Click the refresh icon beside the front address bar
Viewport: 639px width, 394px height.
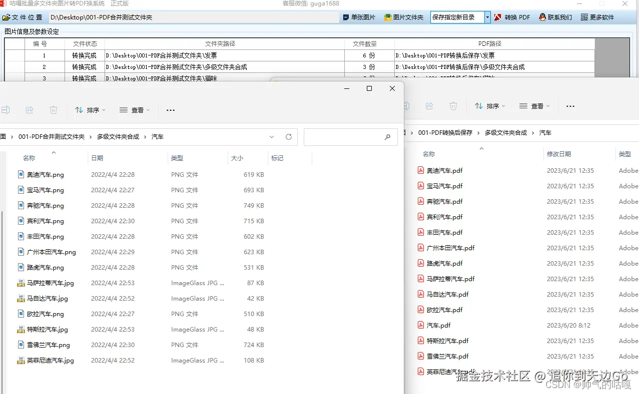click(x=289, y=137)
